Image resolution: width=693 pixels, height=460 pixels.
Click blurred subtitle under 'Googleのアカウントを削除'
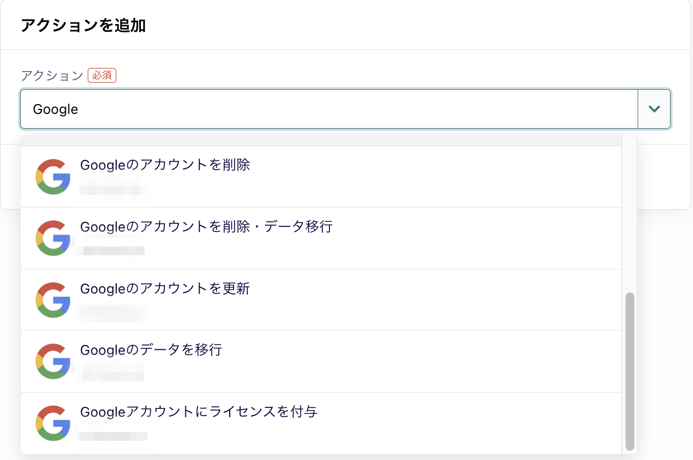click(x=113, y=190)
